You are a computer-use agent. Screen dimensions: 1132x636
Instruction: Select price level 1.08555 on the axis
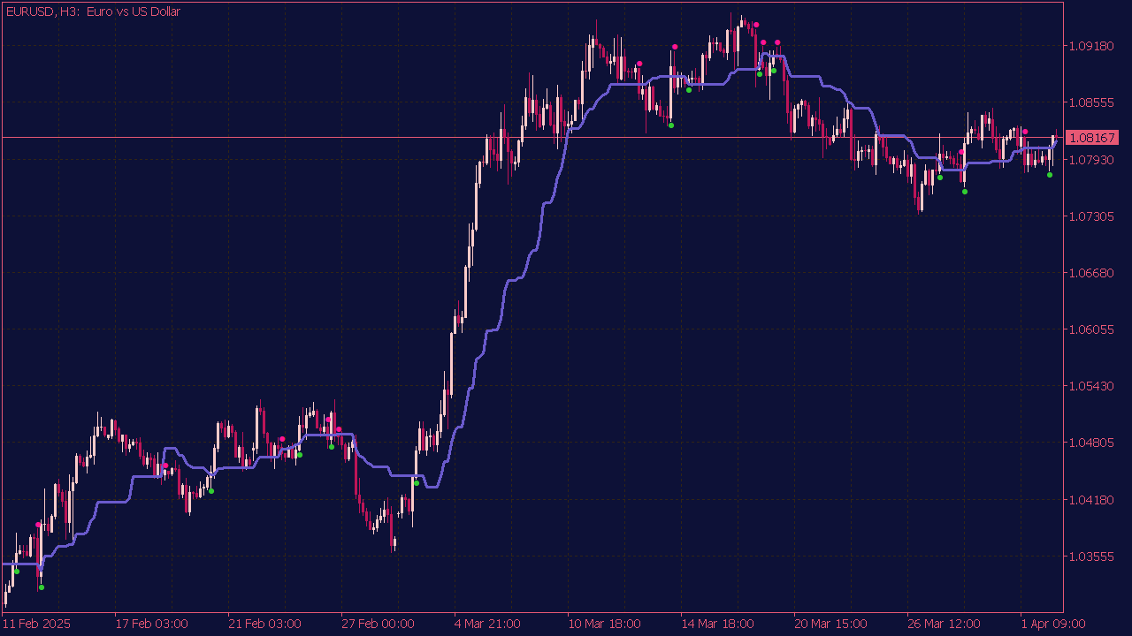point(1091,102)
